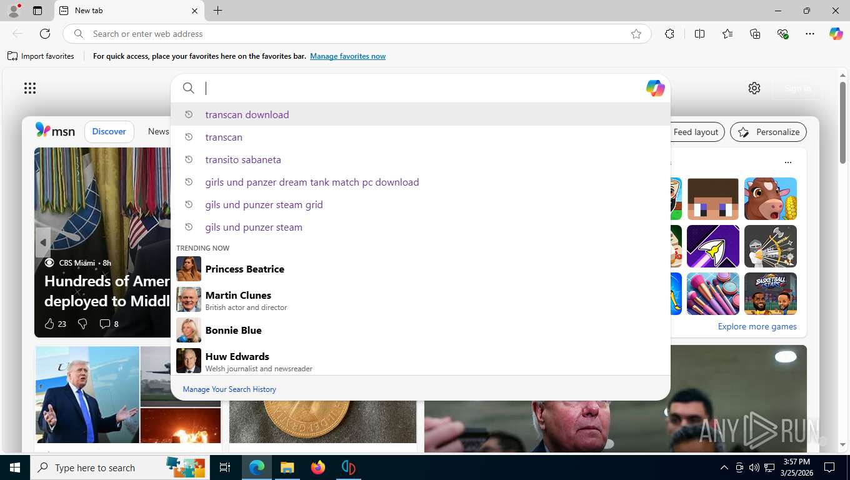The height and width of the screenshot is (480, 850).
Task: Open Windows Start menu
Action: (15, 467)
